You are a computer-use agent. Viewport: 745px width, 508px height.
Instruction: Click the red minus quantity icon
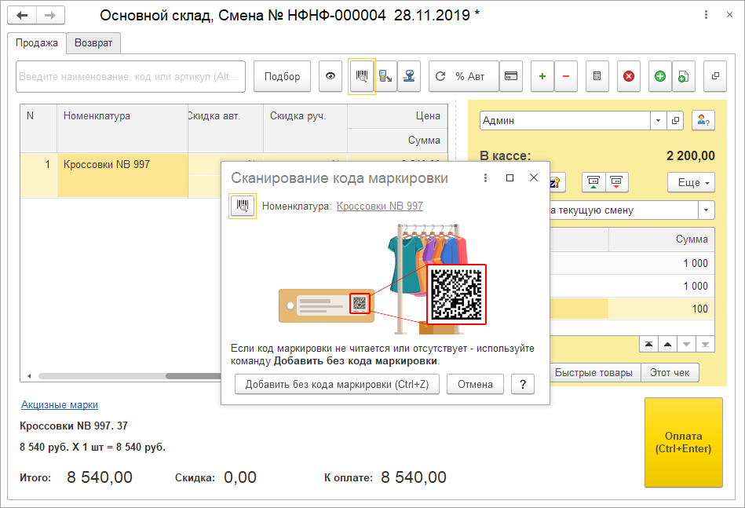(x=566, y=76)
